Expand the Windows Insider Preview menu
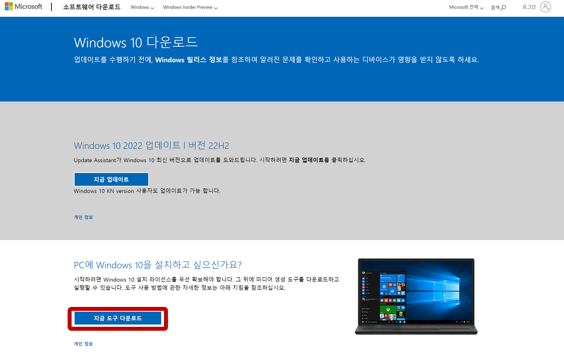 tap(190, 8)
